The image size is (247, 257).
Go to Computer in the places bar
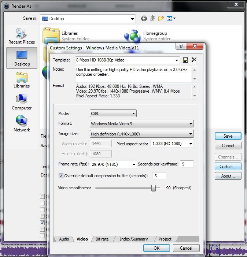click(x=22, y=102)
